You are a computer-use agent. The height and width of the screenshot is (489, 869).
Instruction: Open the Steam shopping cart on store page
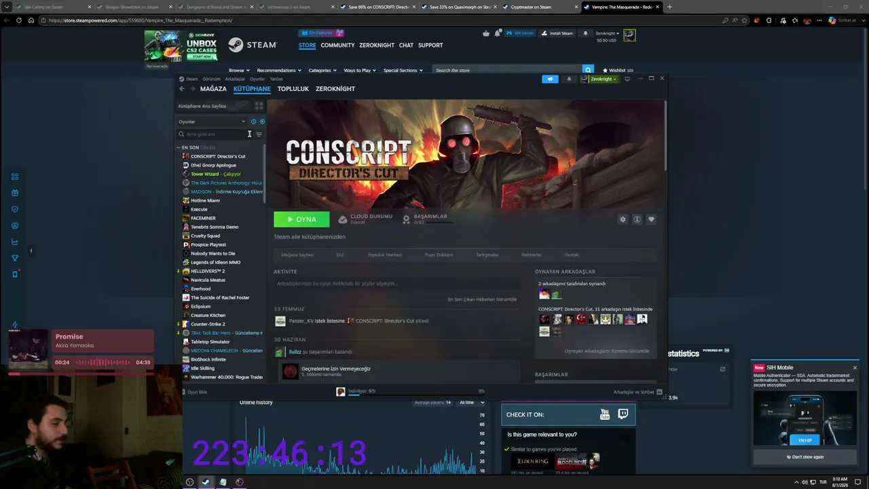pos(486,33)
